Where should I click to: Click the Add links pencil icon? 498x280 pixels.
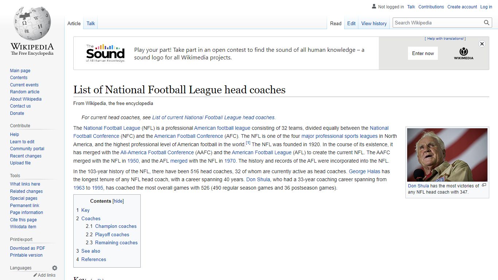tap(35, 275)
